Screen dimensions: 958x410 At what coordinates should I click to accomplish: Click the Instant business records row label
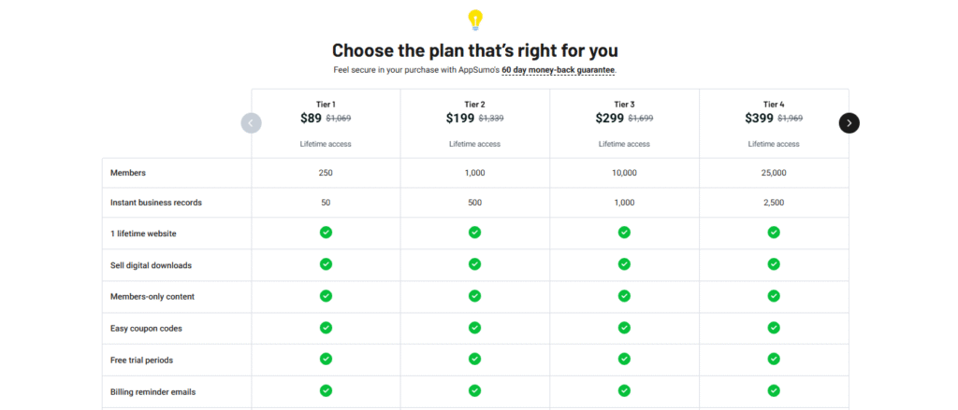pyautogui.click(x=156, y=203)
